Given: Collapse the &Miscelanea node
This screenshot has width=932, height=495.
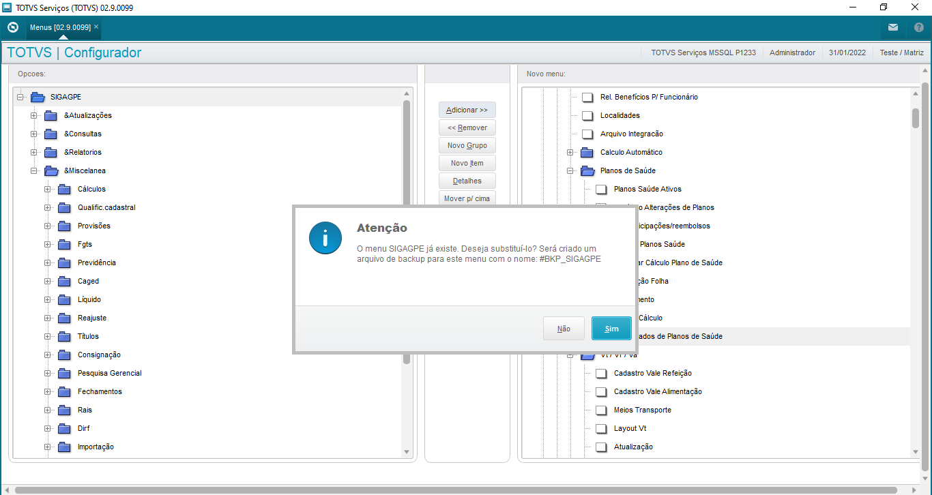Looking at the screenshot, I should coord(34,170).
